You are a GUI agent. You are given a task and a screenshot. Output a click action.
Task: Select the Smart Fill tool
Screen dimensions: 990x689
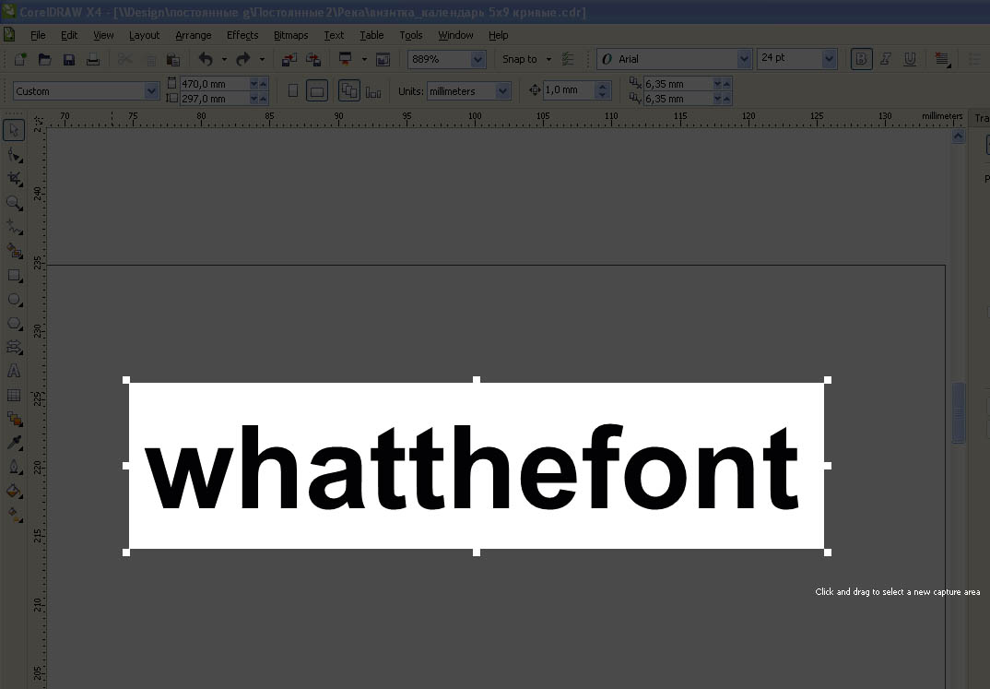14,252
